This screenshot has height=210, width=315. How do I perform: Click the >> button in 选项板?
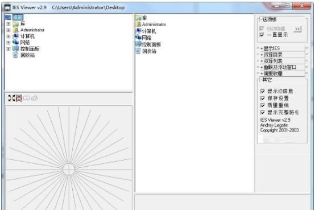coord(297,29)
